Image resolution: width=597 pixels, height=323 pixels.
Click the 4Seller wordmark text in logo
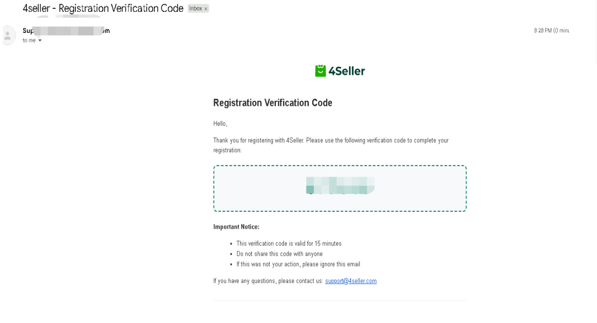(347, 72)
